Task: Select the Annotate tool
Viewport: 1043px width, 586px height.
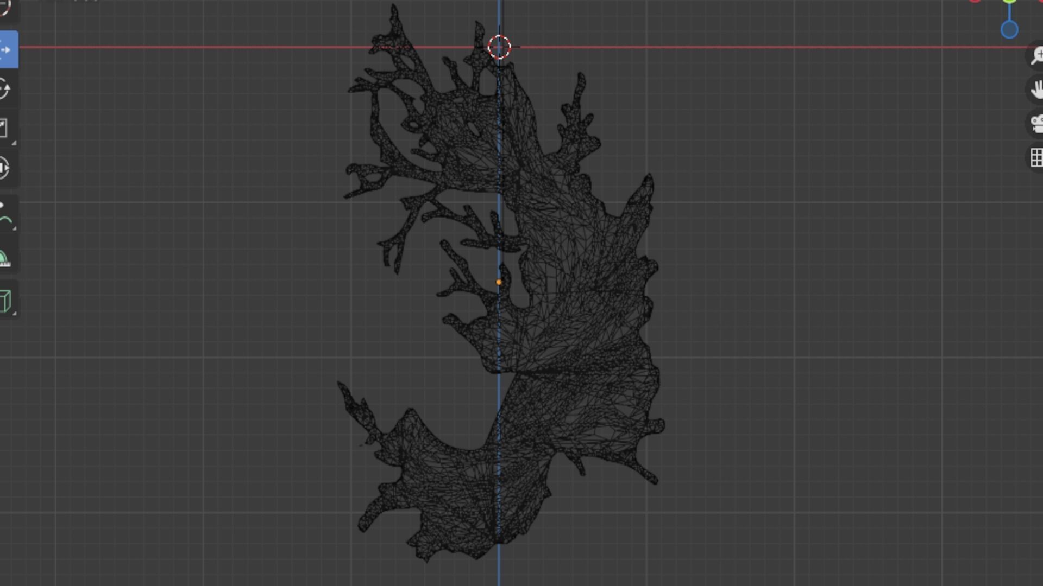Action: 4,215
